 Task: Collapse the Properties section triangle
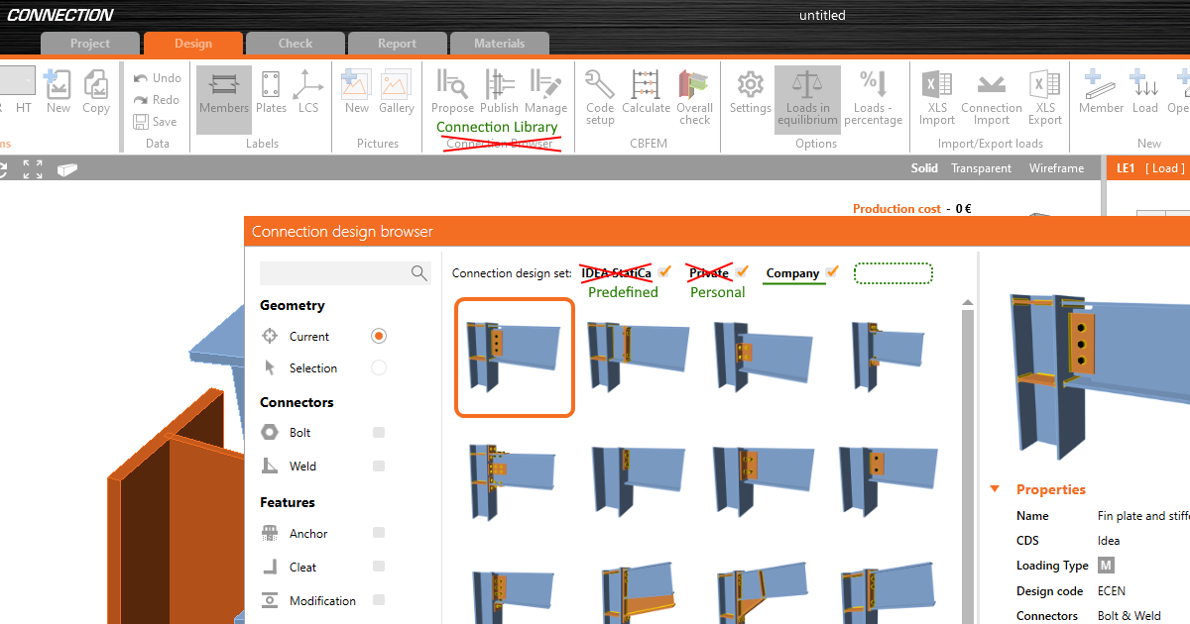click(995, 489)
